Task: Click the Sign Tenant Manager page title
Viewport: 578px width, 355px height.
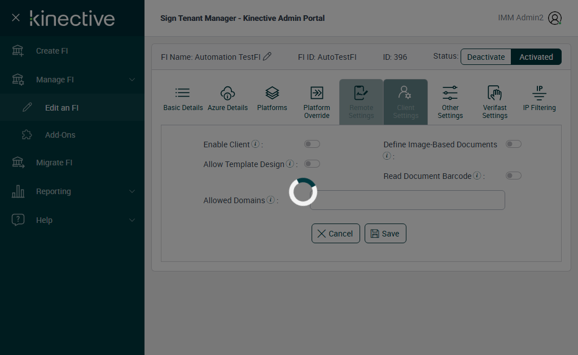Action: 242,18
